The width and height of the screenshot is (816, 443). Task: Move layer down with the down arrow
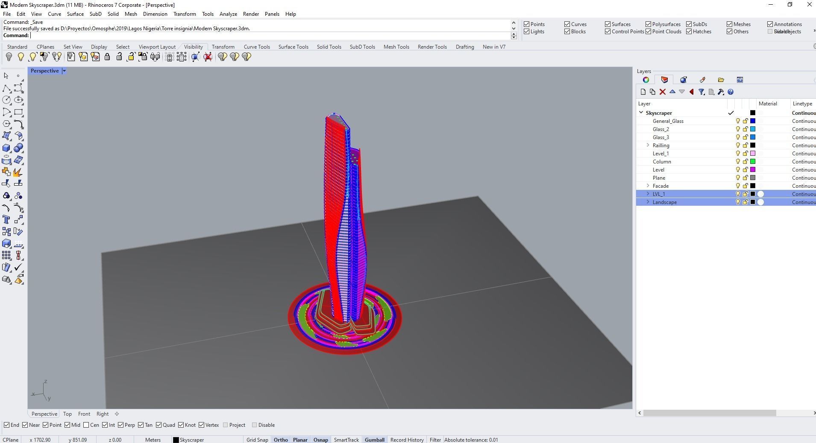[x=682, y=92]
